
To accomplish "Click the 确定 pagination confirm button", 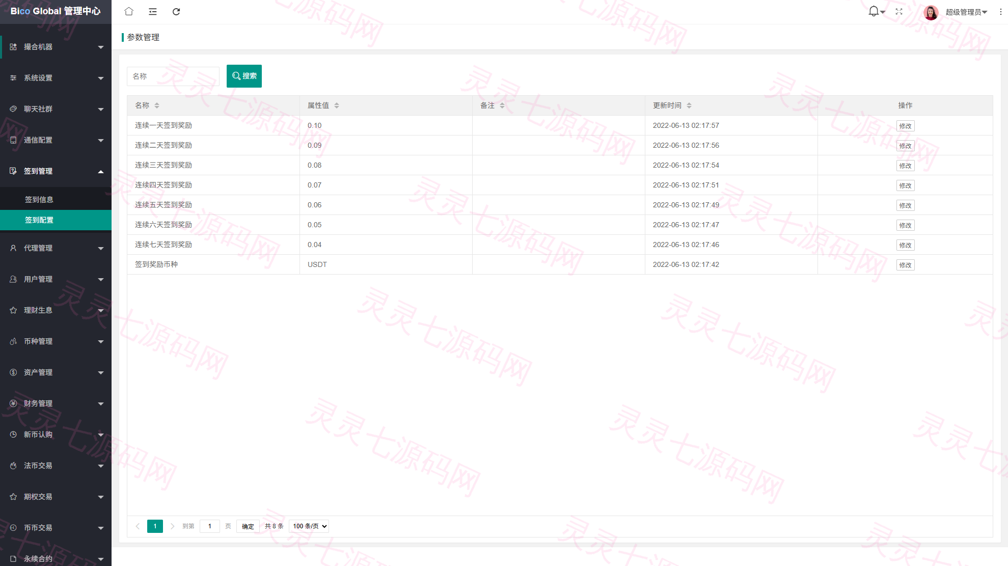I will (x=248, y=526).
